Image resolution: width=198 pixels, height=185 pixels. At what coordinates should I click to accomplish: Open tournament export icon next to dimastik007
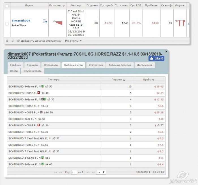[45, 21]
